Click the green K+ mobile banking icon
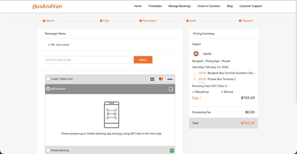 pos(172,151)
